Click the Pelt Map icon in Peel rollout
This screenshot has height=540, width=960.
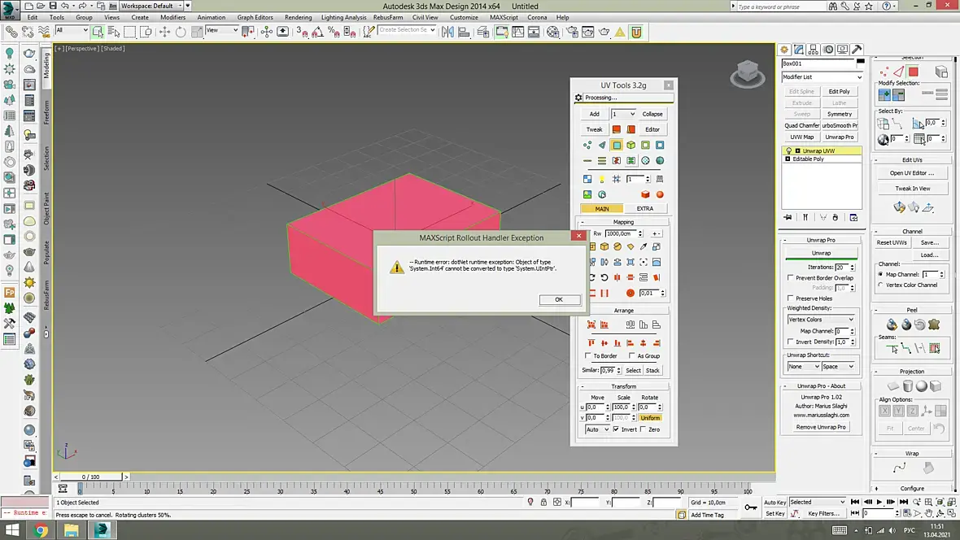(934, 324)
